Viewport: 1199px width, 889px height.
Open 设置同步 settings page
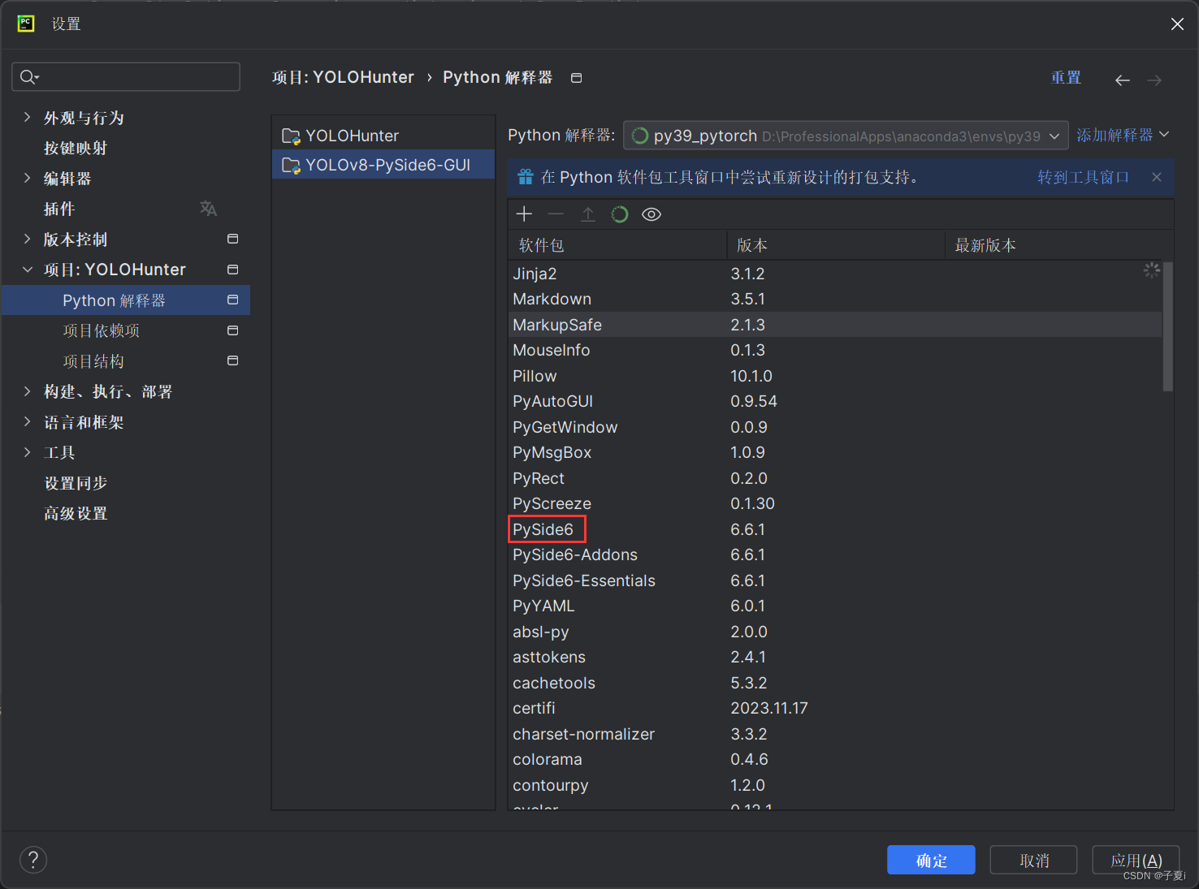[76, 483]
